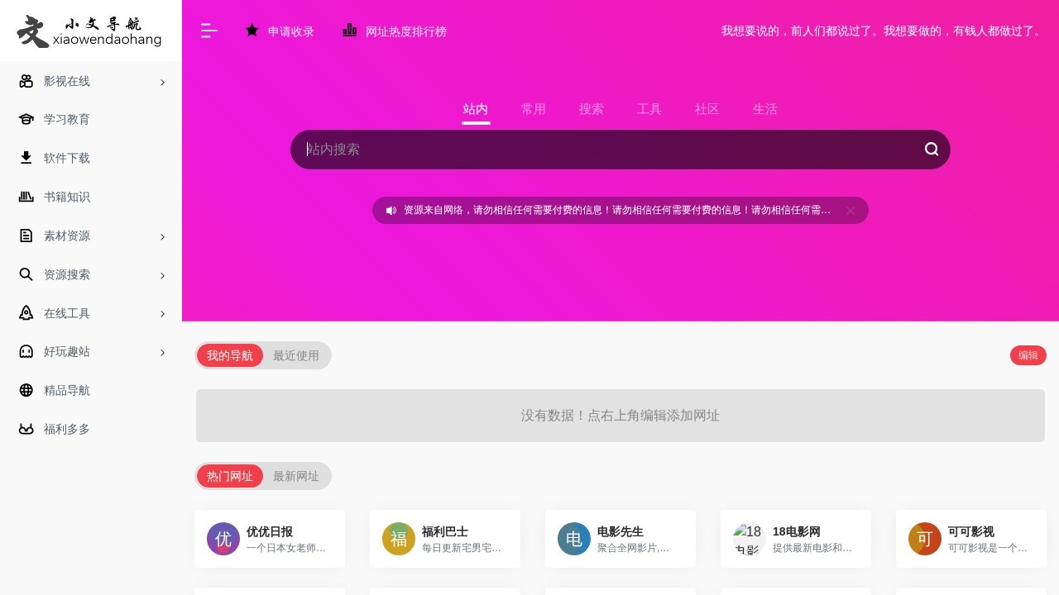Image resolution: width=1059 pixels, height=595 pixels.
Task: Click the 资源搜索 magnifier icon
Action: (26, 274)
